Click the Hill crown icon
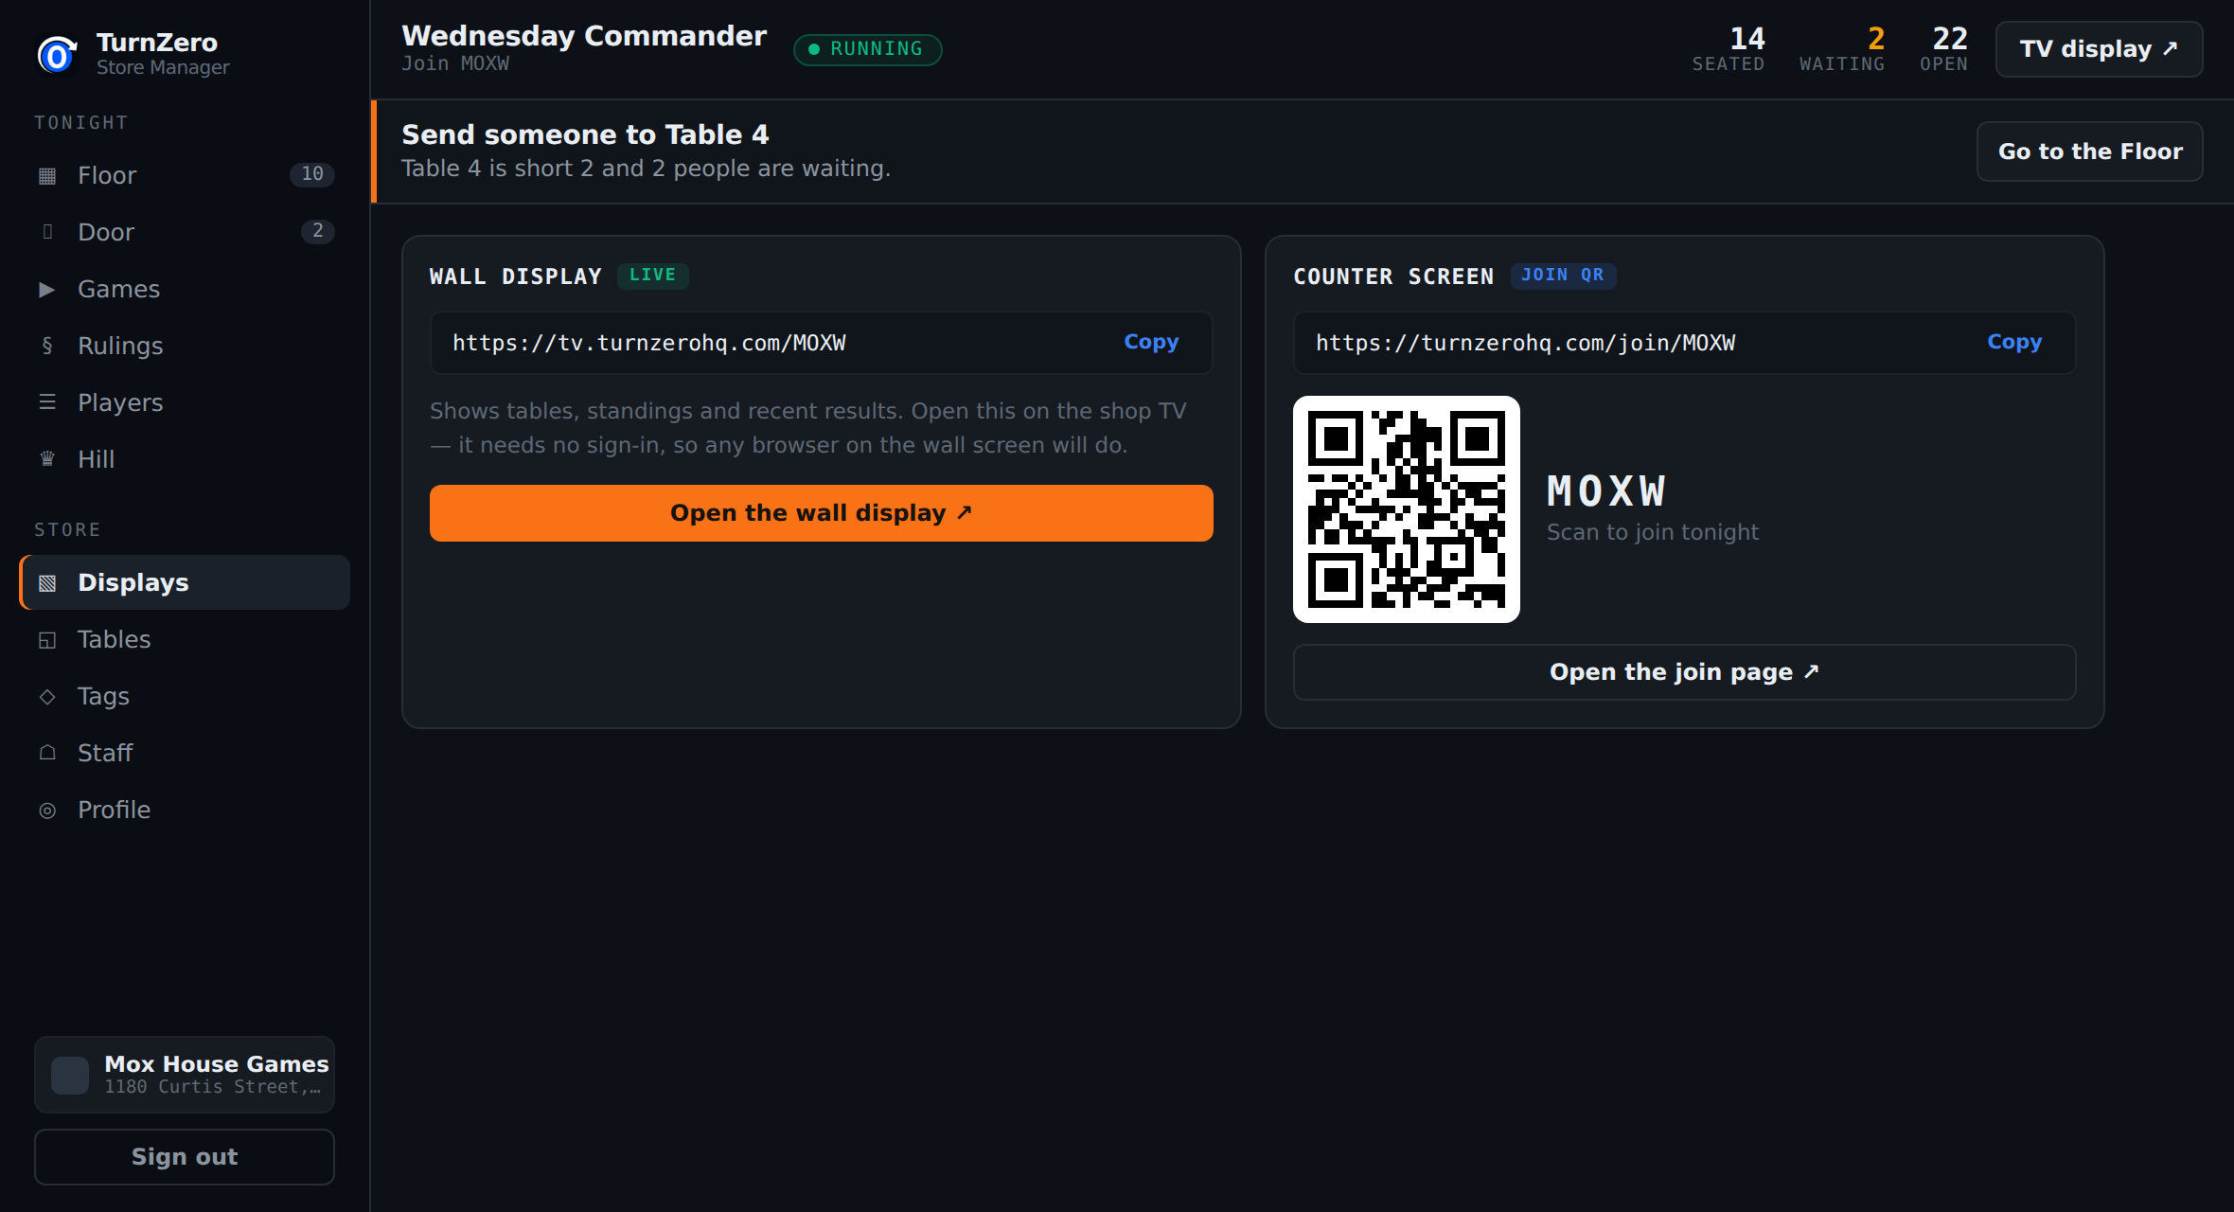Image resolution: width=2234 pixels, height=1212 pixels. pyautogui.click(x=47, y=459)
